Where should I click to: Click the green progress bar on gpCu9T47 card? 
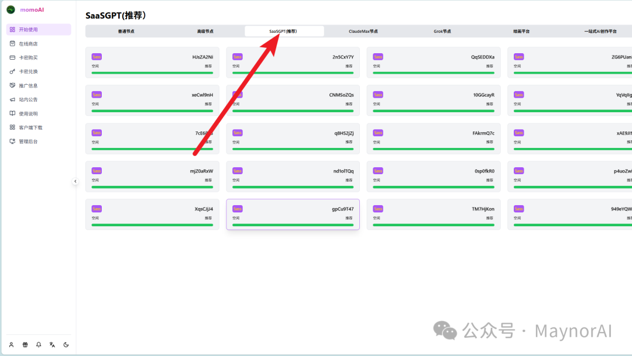pos(293,224)
